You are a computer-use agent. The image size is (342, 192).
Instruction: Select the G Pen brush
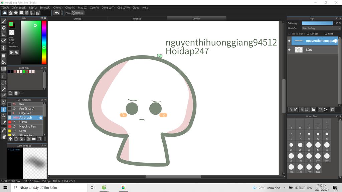25,122
